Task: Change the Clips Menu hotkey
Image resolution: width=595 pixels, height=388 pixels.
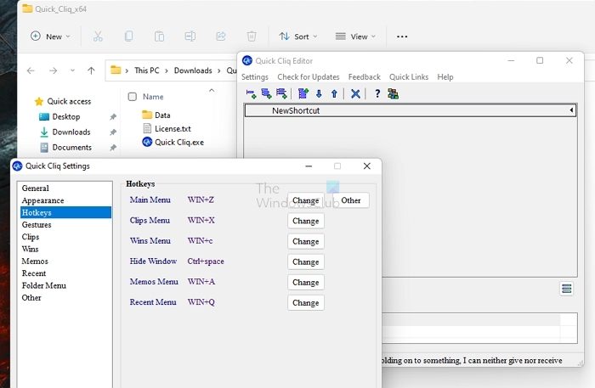Action: tap(306, 221)
